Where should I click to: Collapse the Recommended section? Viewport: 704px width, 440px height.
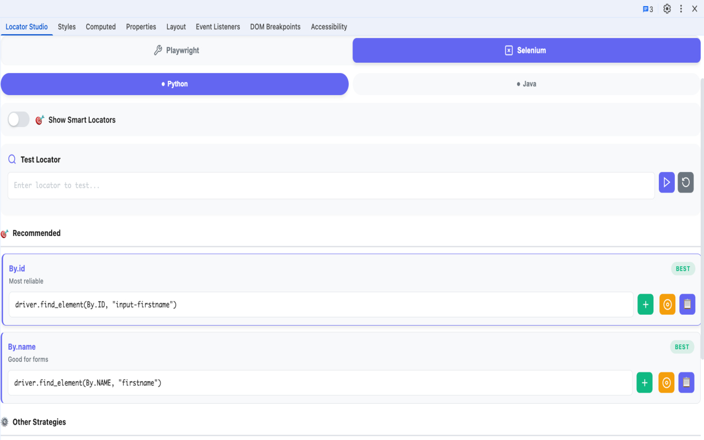[35, 233]
